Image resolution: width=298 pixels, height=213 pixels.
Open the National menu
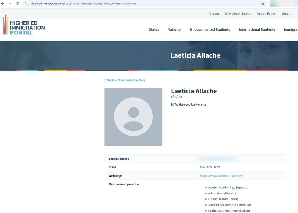174,29
